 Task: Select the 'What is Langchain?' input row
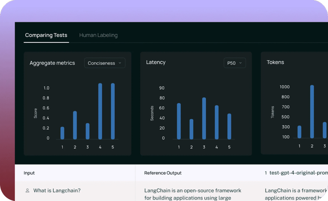(x=57, y=190)
